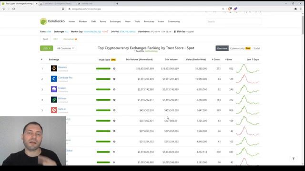Viewport: 305px width, 171px height.
Task: Click the Market Cap value in stats bar
Action: tap(92, 32)
